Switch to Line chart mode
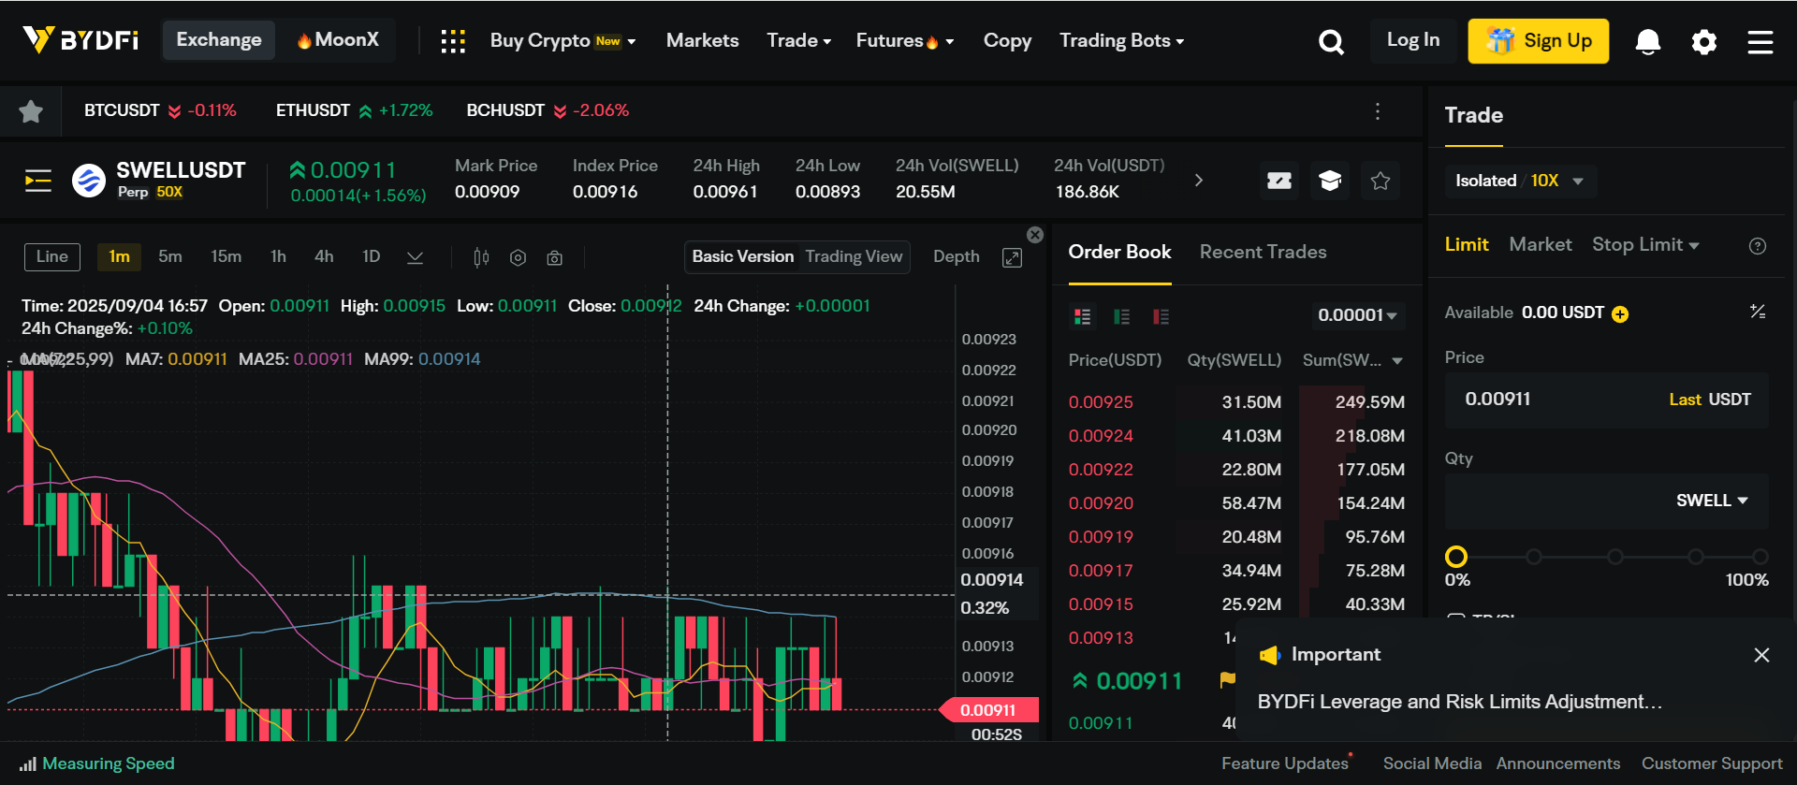This screenshot has height=785, width=1797. tap(52, 257)
